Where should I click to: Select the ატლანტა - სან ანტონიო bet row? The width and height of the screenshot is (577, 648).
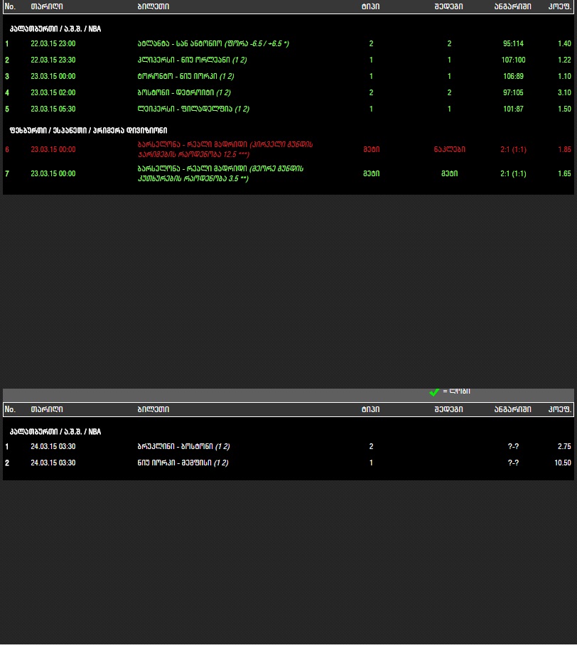pyautogui.click(x=288, y=43)
